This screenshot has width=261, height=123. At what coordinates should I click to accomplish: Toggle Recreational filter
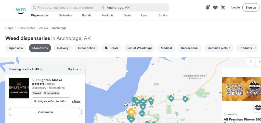point(190,48)
